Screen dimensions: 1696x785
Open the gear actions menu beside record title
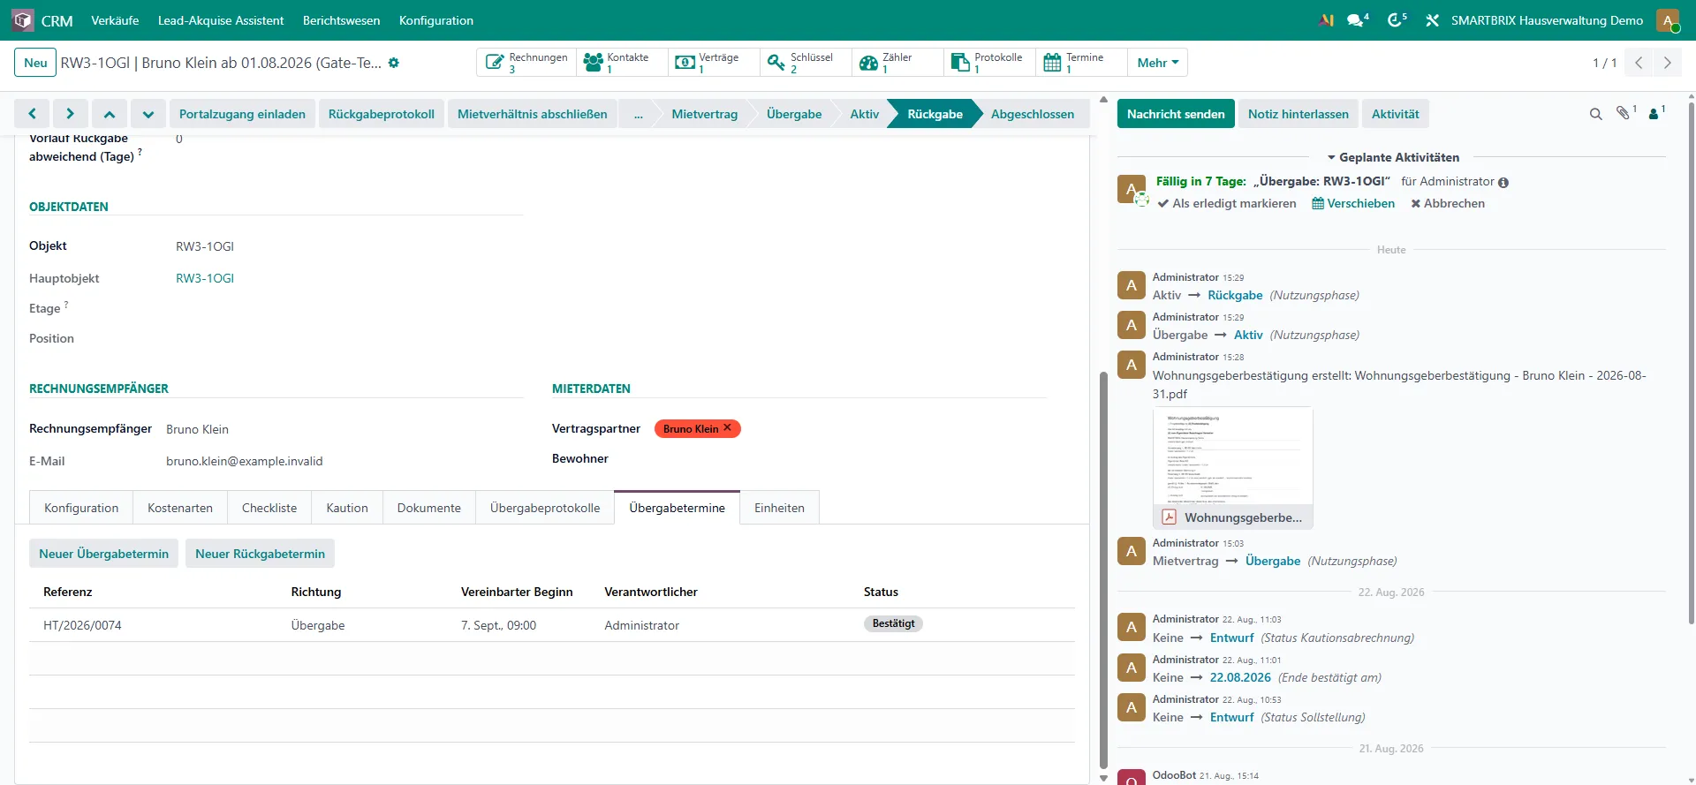(x=394, y=63)
